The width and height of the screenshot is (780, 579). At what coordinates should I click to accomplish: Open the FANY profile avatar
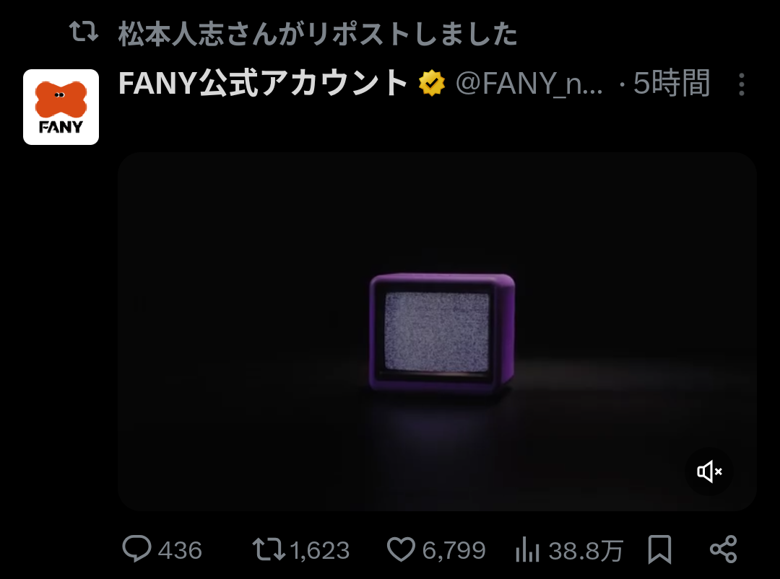click(x=61, y=107)
